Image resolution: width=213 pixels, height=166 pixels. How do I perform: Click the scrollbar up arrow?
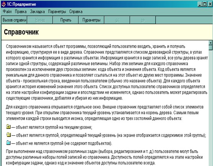(x=210, y=43)
